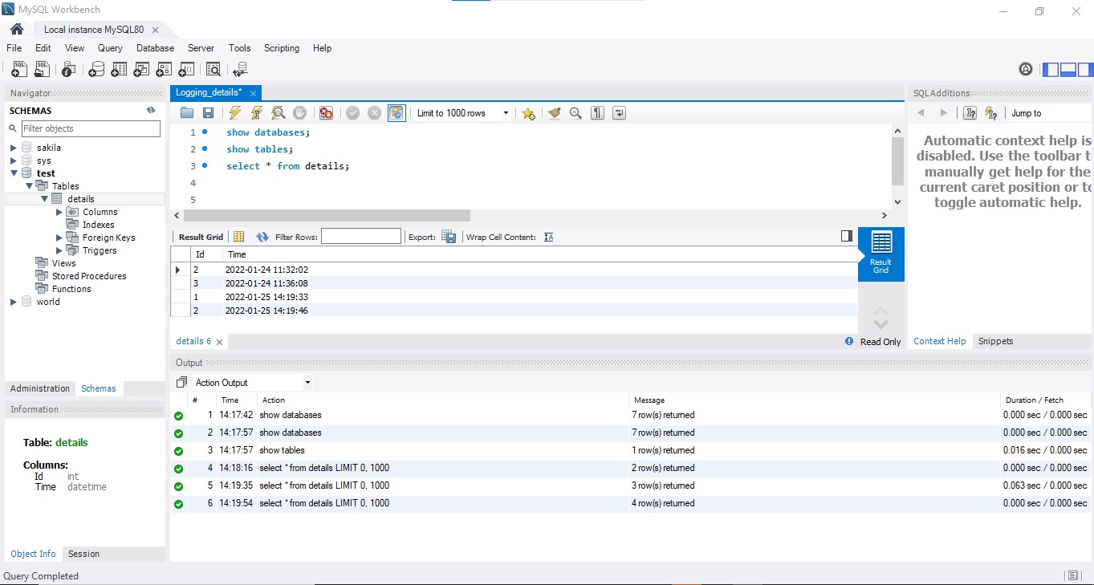Click the Commit transaction icon
Viewport: 1094px width, 585px height.
click(352, 113)
